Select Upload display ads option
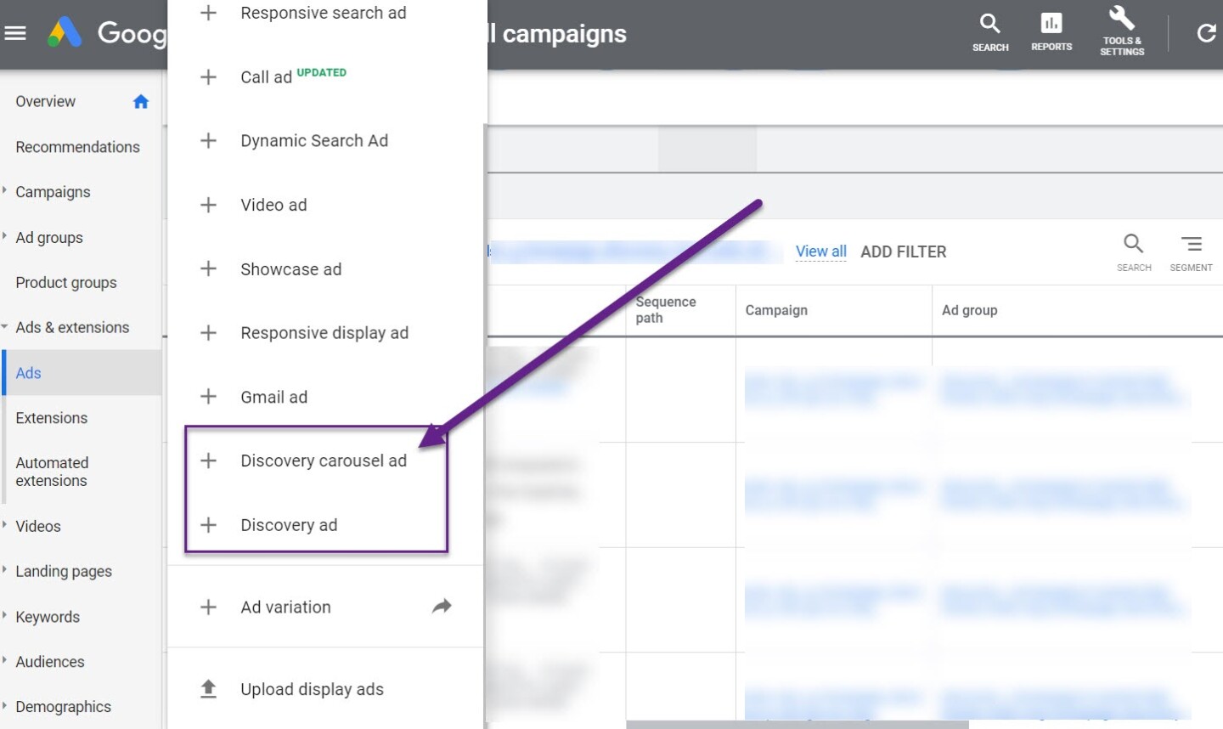1223x729 pixels. pos(311,689)
